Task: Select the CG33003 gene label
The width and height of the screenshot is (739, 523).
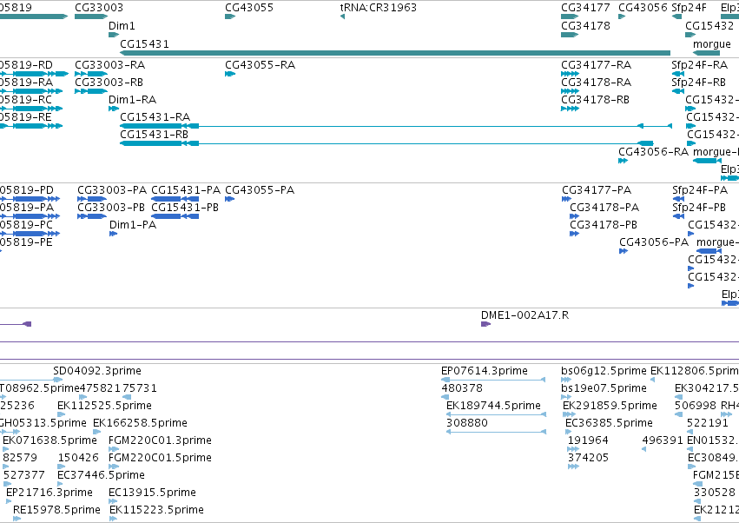Action: 99,8
